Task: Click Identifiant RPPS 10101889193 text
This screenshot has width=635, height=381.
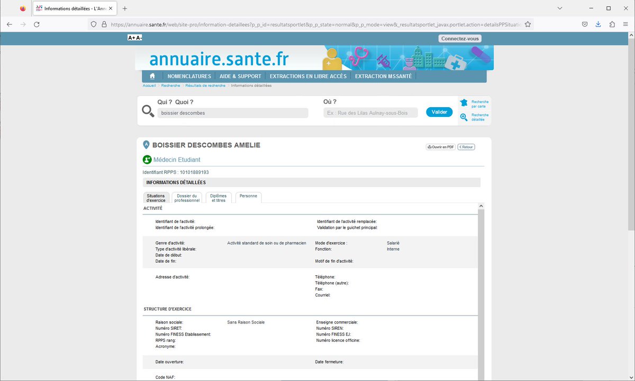Action: coord(176,172)
